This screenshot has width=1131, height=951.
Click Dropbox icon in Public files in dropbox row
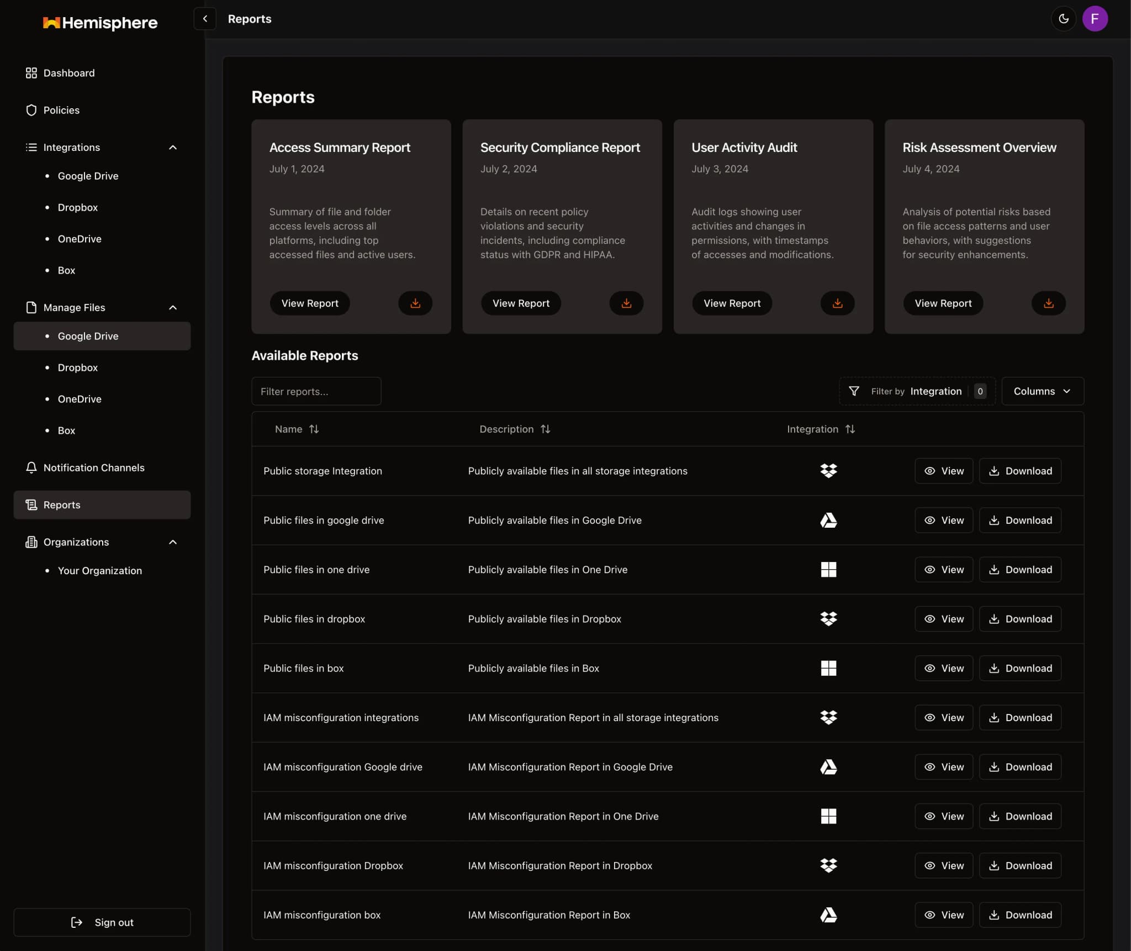(x=828, y=619)
